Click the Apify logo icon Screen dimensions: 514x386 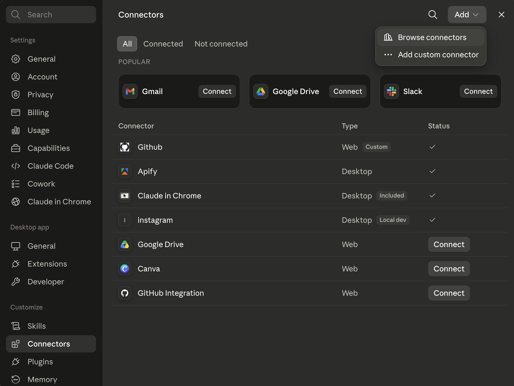[125, 171]
